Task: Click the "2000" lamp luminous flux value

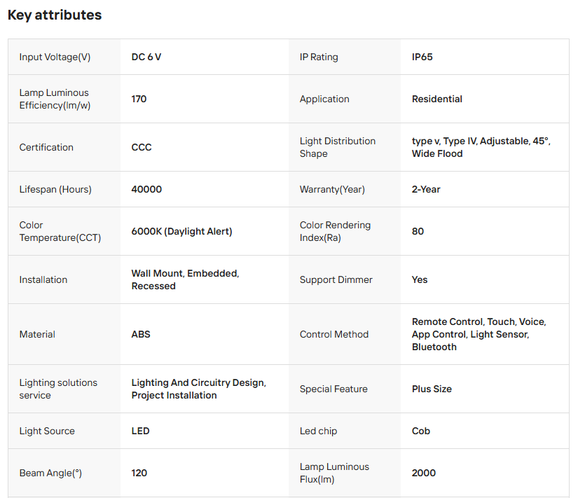Action: [x=424, y=473]
